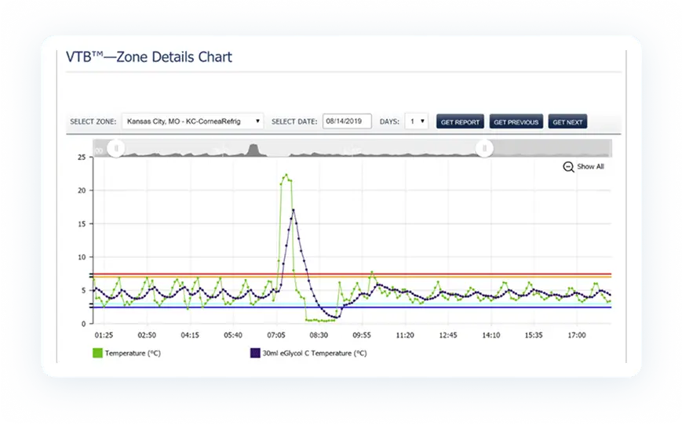Open the Select Zone dropdown
Image resolution: width=682 pixels, height=424 pixels.
(192, 121)
